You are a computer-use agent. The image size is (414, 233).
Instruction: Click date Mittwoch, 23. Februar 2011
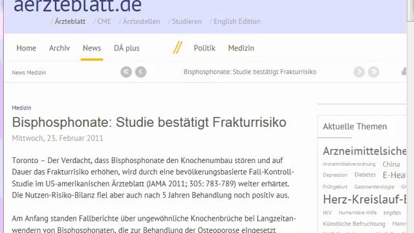pos(58,138)
